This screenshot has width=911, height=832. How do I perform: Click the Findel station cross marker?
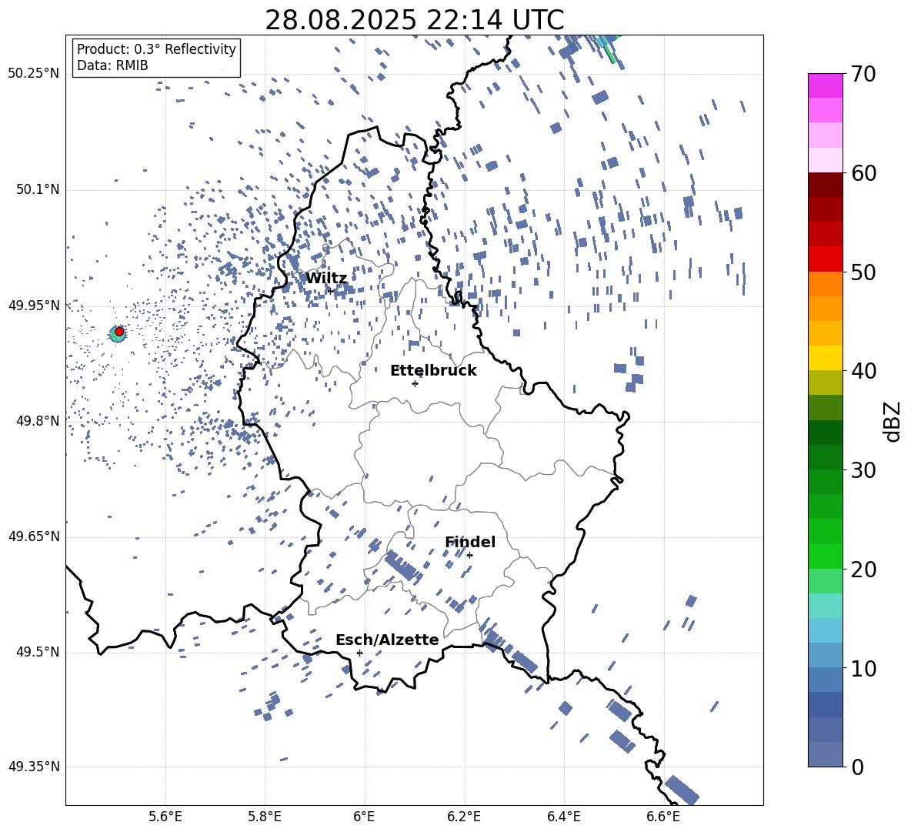(469, 556)
